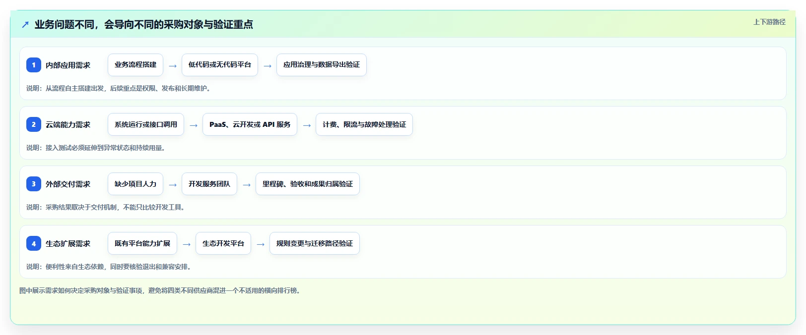Select the 开发服务团队 chip
The width and height of the screenshot is (806, 335).
click(x=209, y=184)
